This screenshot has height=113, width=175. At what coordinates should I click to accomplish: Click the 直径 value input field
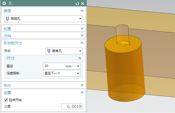(x=54, y=66)
